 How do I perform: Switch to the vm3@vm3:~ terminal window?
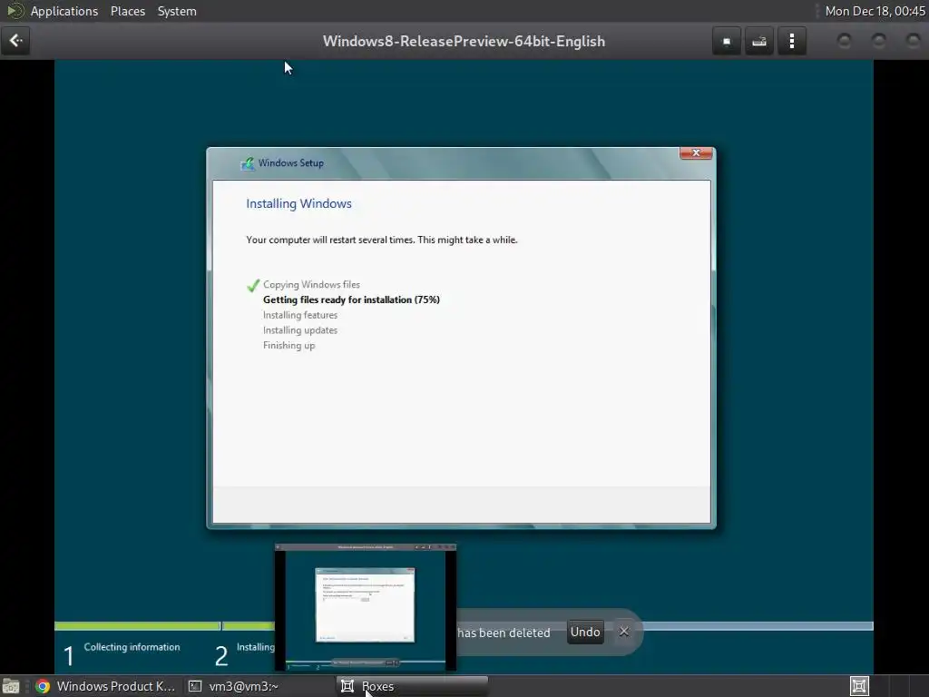click(x=233, y=686)
